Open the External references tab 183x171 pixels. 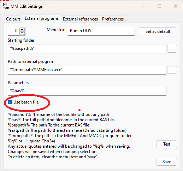[80, 19]
